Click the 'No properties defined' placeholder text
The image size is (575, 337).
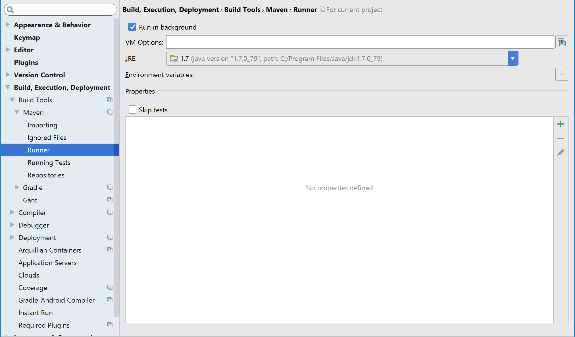[339, 188]
